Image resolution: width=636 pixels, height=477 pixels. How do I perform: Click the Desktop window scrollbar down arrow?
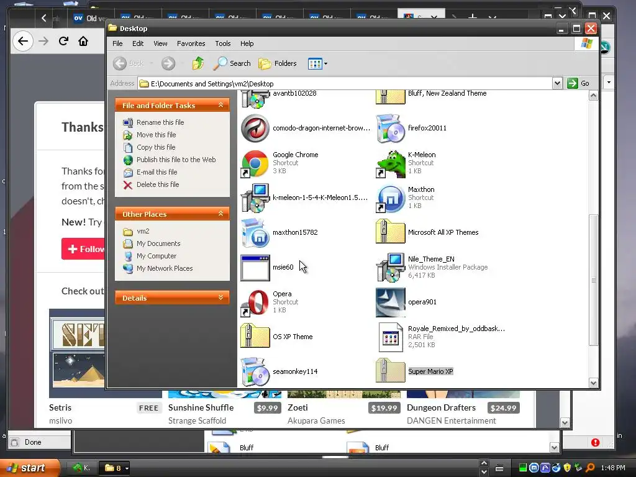pyautogui.click(x=593, y=383)
